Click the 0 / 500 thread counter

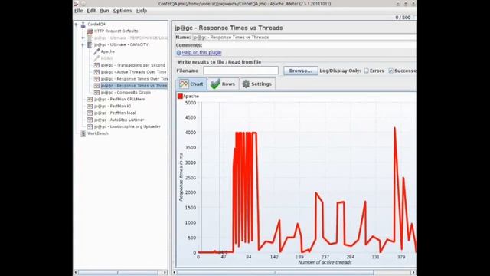pos(403,18)
